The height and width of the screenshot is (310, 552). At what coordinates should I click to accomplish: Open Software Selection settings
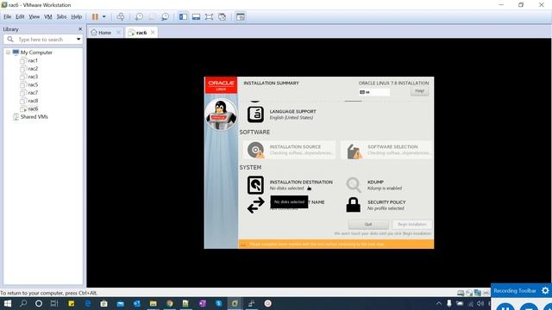tap(387, 150)
